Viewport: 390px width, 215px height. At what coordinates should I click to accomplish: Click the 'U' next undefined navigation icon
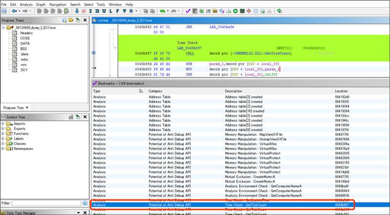point(104,11)
